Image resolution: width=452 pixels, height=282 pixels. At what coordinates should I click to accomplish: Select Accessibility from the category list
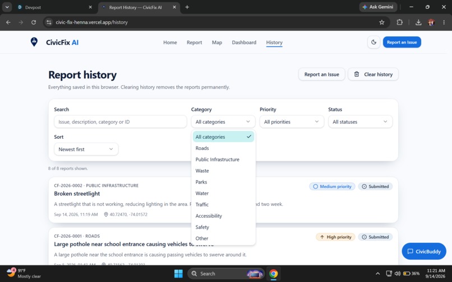[x=223, y=216]
